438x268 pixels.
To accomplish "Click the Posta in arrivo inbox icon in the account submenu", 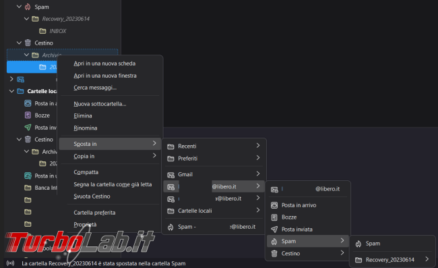I will pyautogui.click(x=274, y=205).
